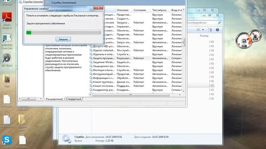Click the help icon in Explorer window
The image size is (266, 149).
217,30
